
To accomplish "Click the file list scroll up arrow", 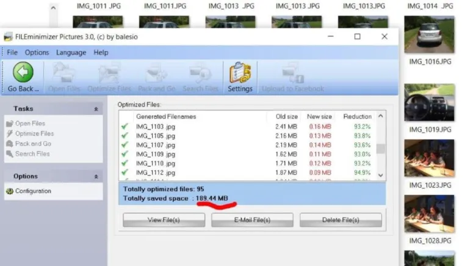I will (381, 116).
